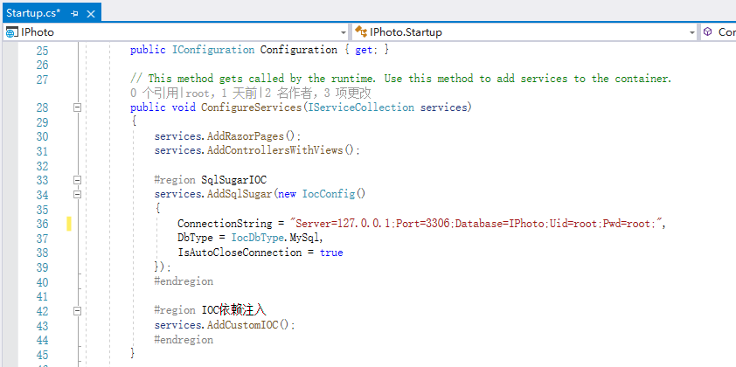
Task: Click the ConnectionString property on line 36
Action: pyautogui.click(x=225, y=224)
